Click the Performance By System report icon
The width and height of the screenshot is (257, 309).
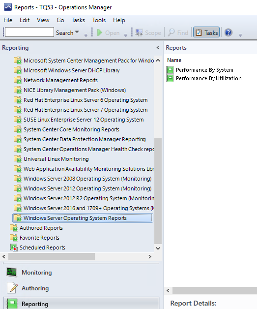[170, 70]
